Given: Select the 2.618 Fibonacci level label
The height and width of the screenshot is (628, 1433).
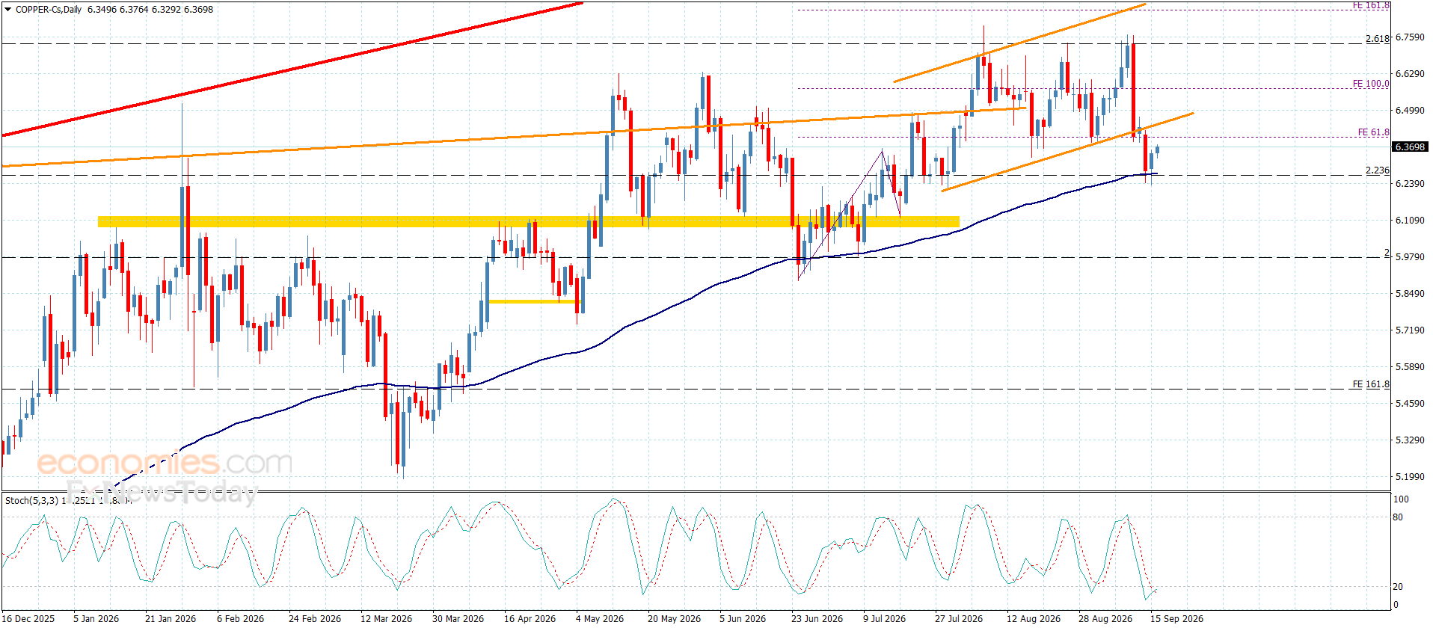Looking at the screenshot, I should point(1377,39).
